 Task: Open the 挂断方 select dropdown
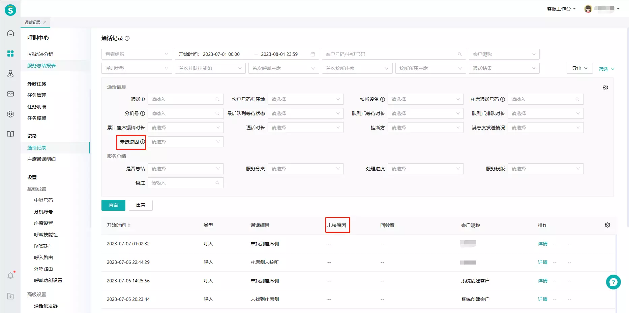coord(426,128)
